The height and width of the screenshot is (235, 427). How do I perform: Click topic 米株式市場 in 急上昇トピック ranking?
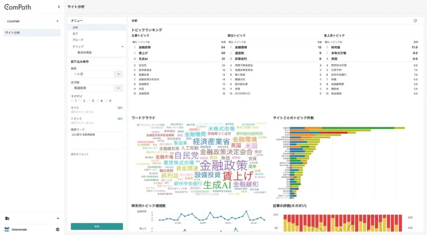pyautogui.click(x=338, y=53)
